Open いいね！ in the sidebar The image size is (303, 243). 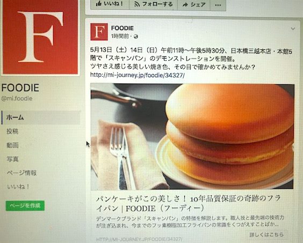pos(18,187)
